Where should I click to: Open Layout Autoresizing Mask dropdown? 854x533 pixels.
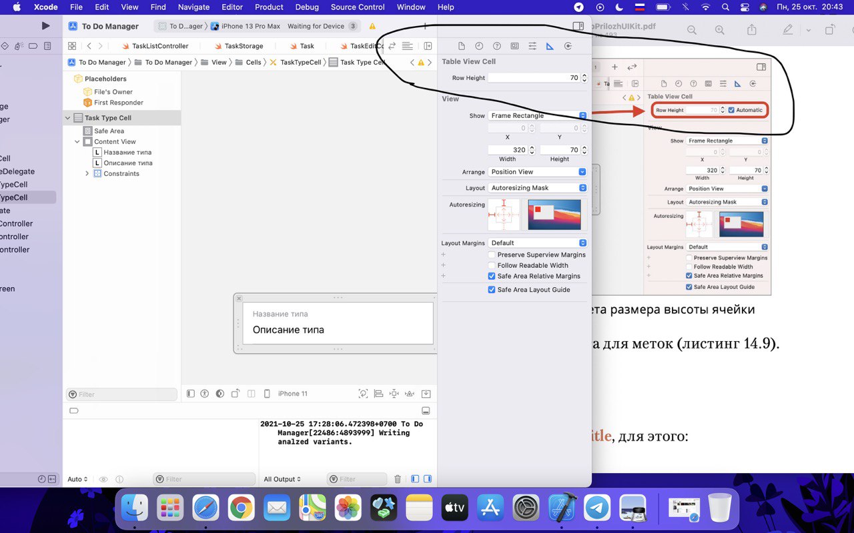[x=537, y=188]
